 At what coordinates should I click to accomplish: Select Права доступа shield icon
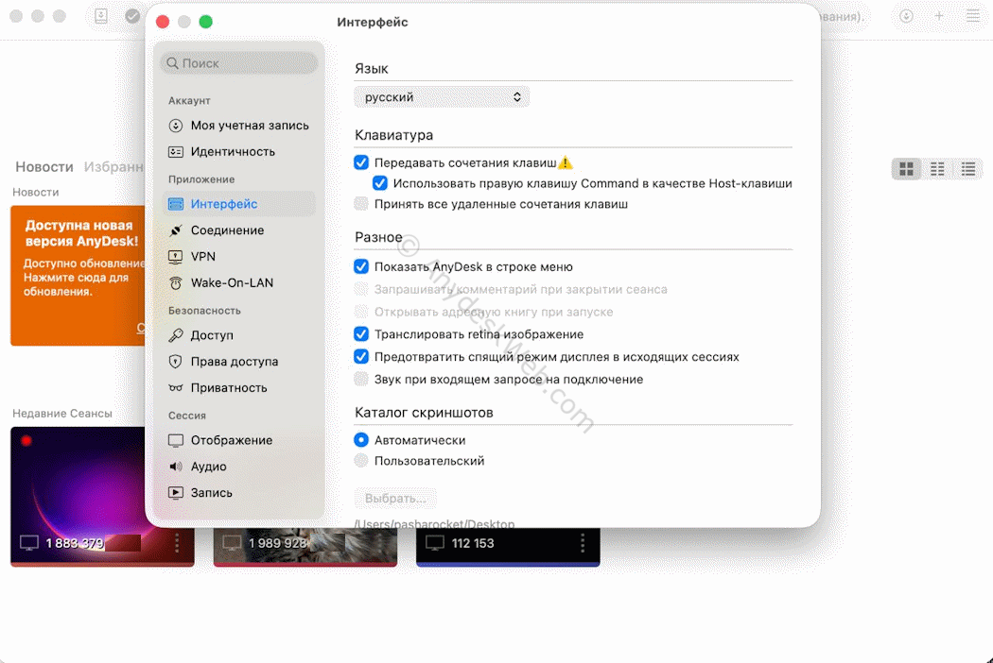[x=175, y=362]
